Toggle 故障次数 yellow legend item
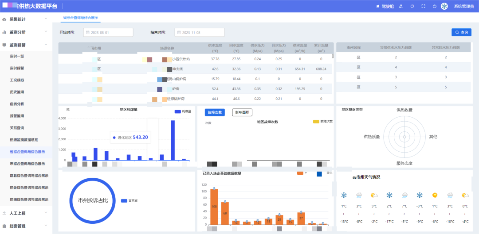This screenshot has width=479, height=234. tap(323, 121)
